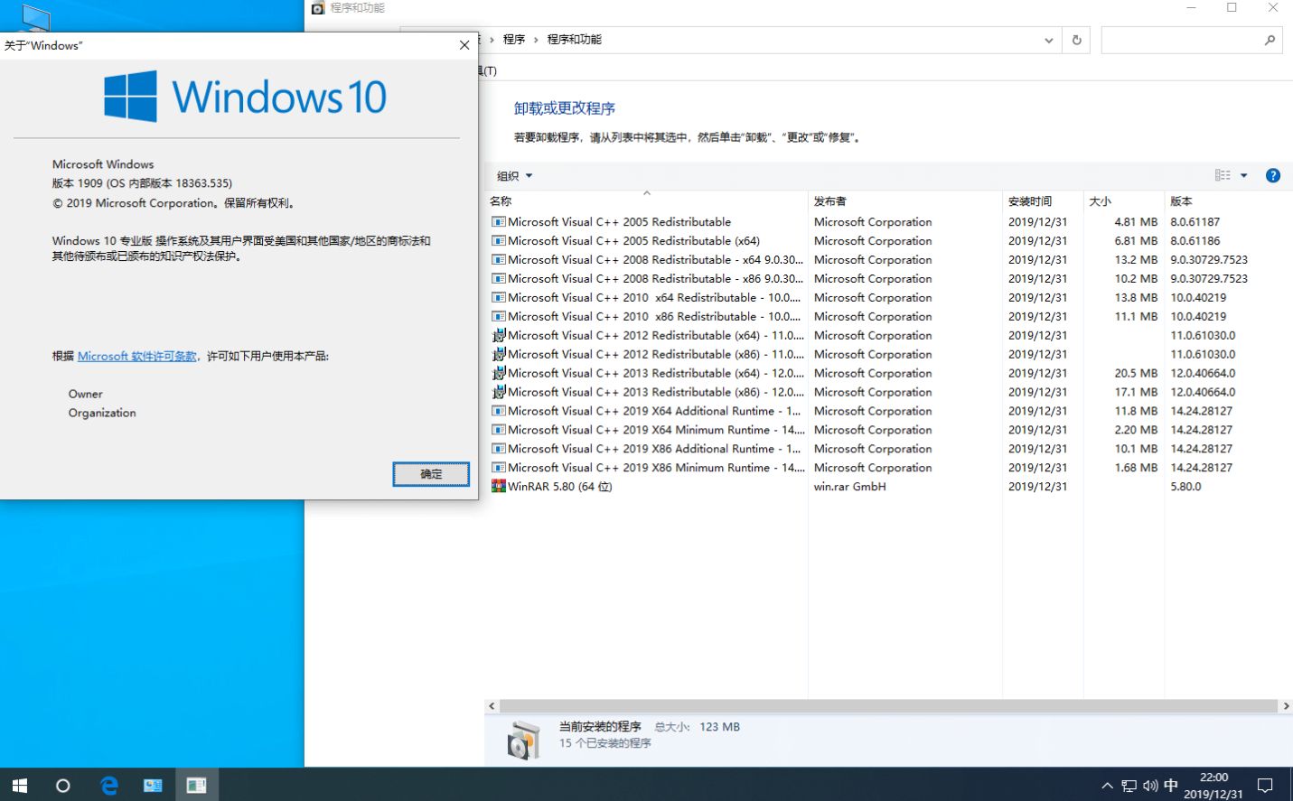Click the network icon in system tray

(1129, 786)
